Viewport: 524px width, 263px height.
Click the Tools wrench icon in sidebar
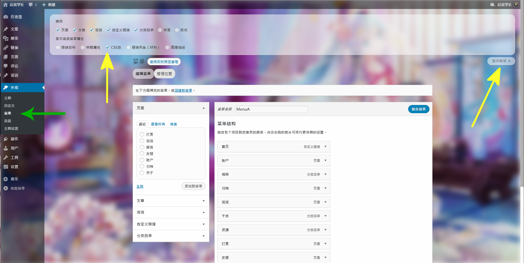pos(6,157)
